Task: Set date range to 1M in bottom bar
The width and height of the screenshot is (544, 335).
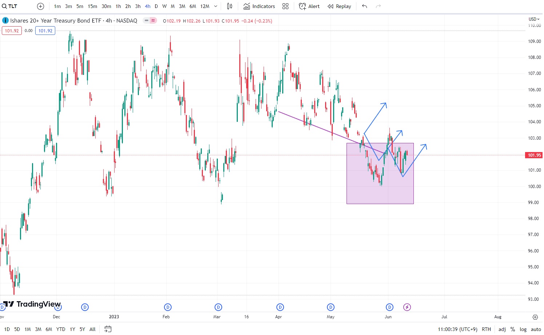Action: click(x=28, y=329)
